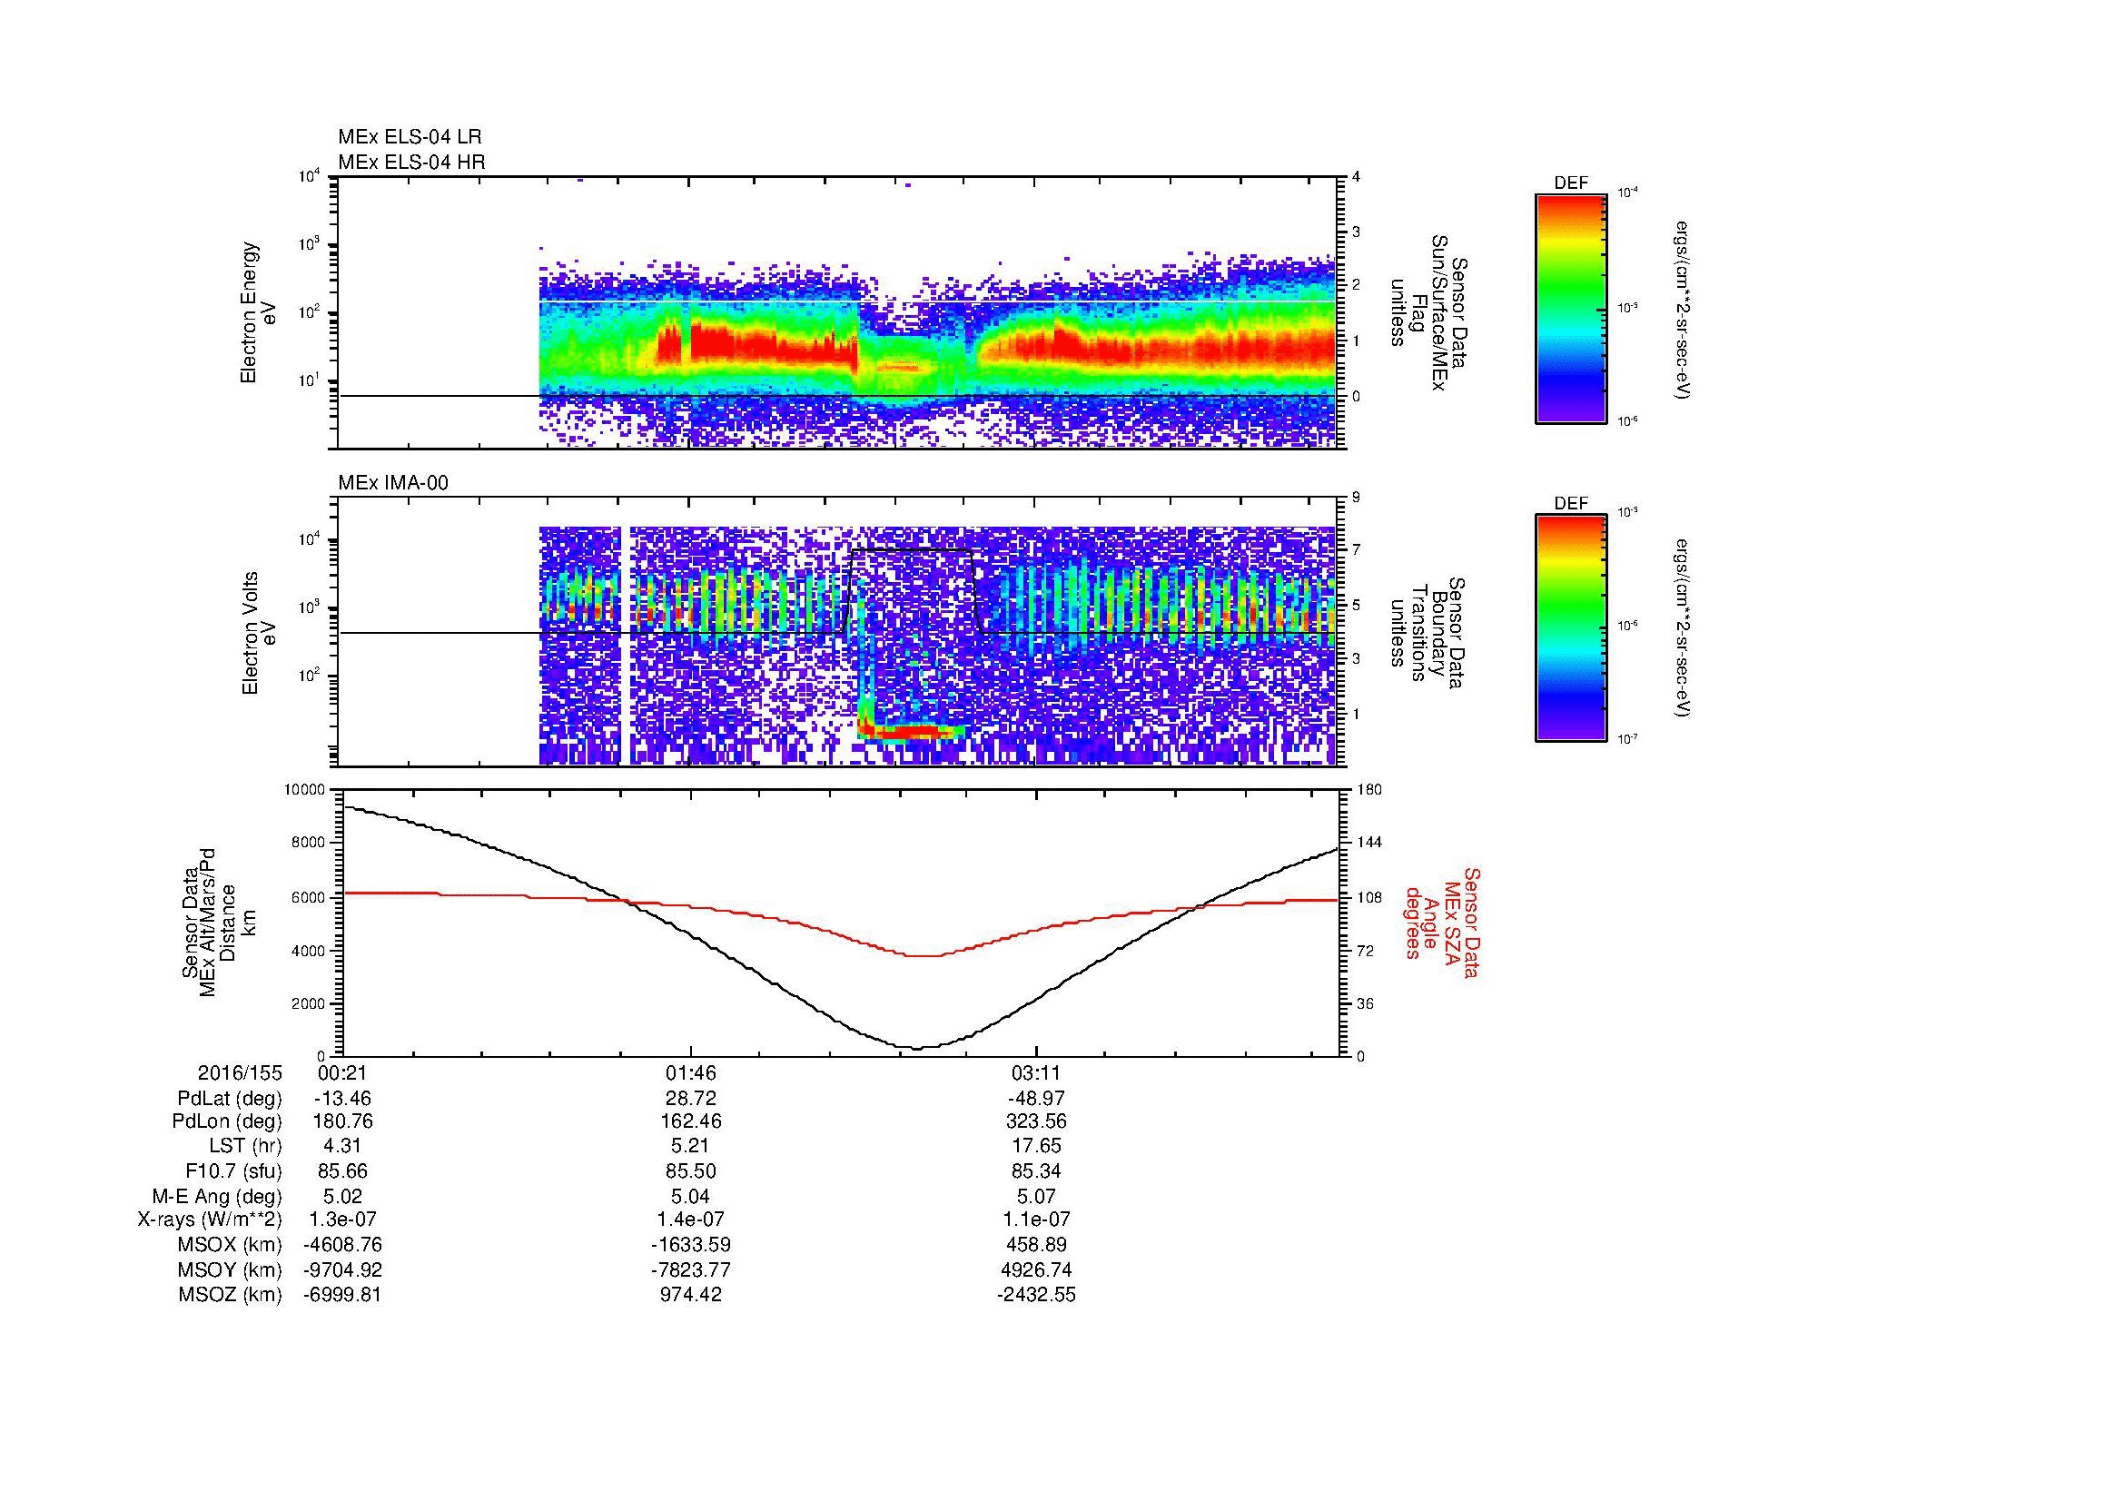The image size is (2124, 1501).
Task: Click the MSOY (km) row label
Action: pos(231,1269)
